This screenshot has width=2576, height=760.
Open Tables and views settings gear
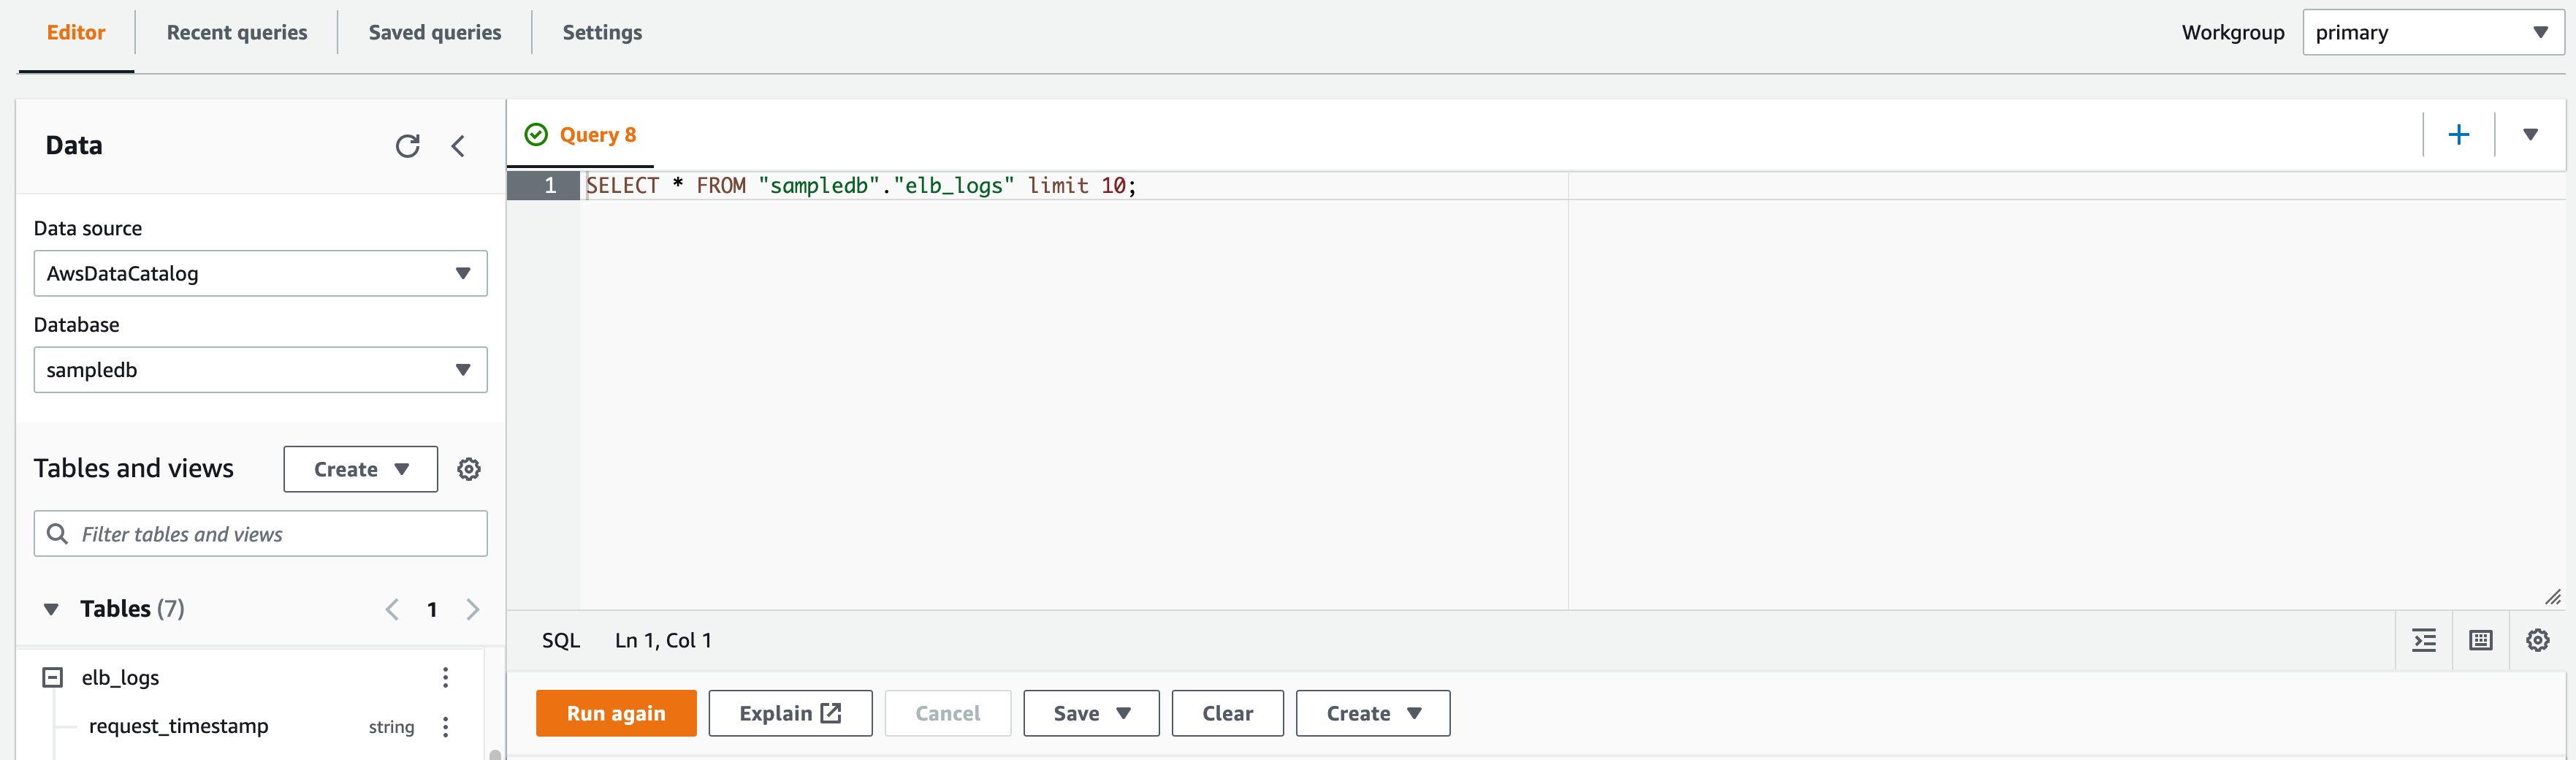(468, 469)
